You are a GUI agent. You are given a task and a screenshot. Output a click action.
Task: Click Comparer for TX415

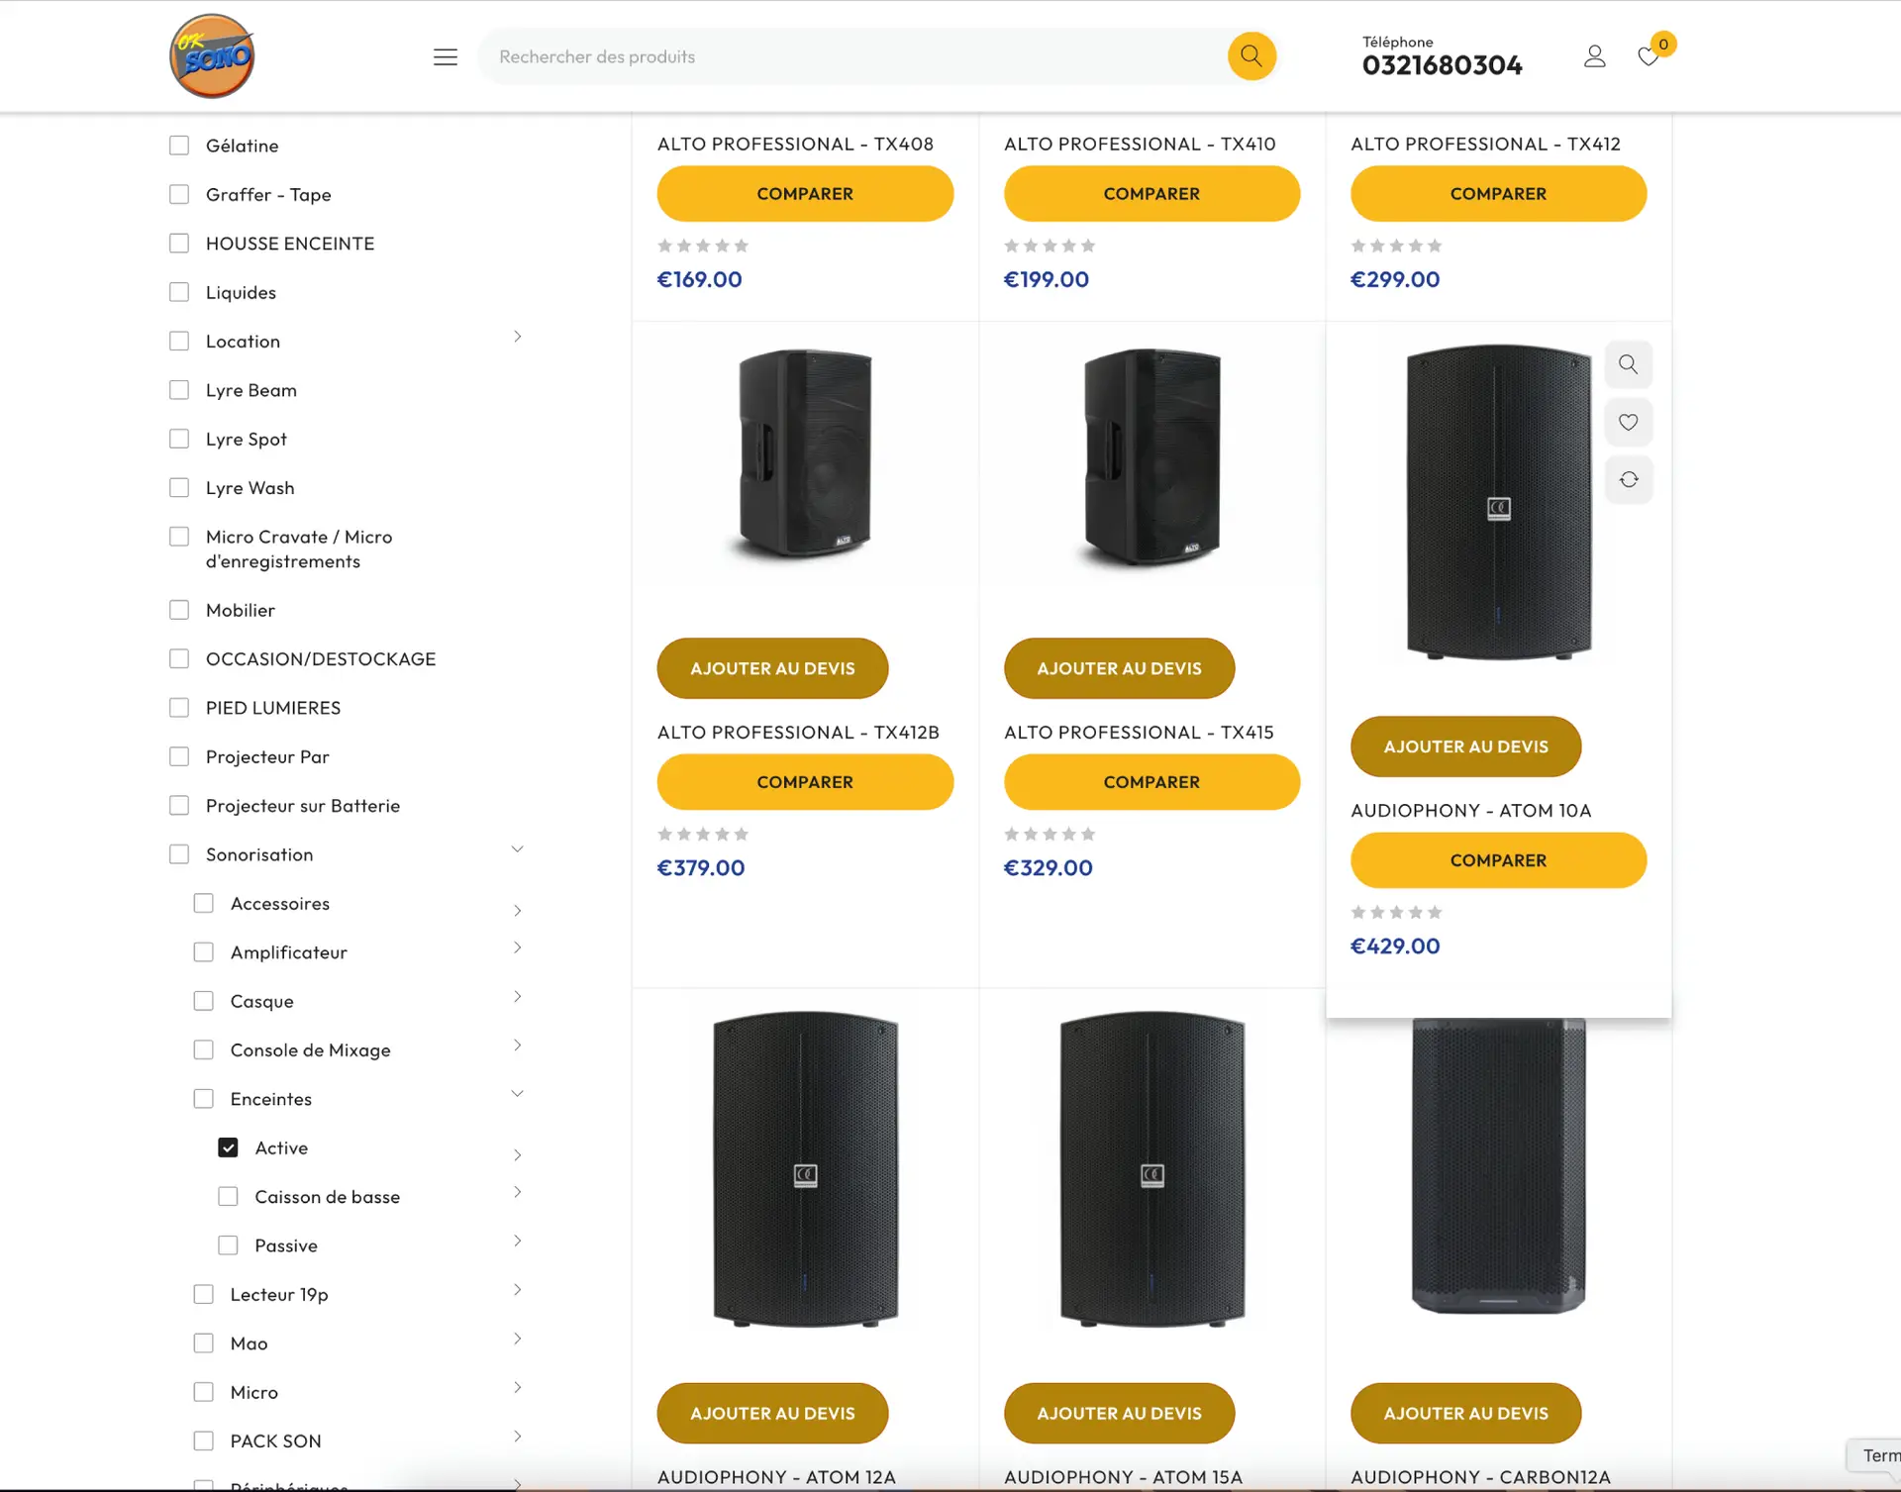point(1151,782)
